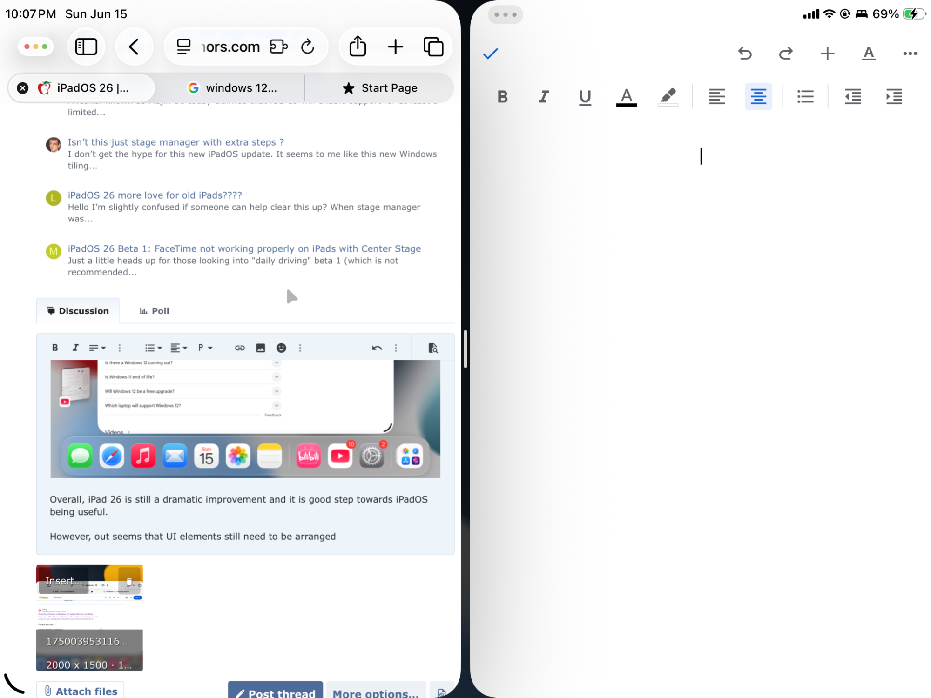Open Safari window controls dots
Screen dimensions: 931x698
coord(36,47)
